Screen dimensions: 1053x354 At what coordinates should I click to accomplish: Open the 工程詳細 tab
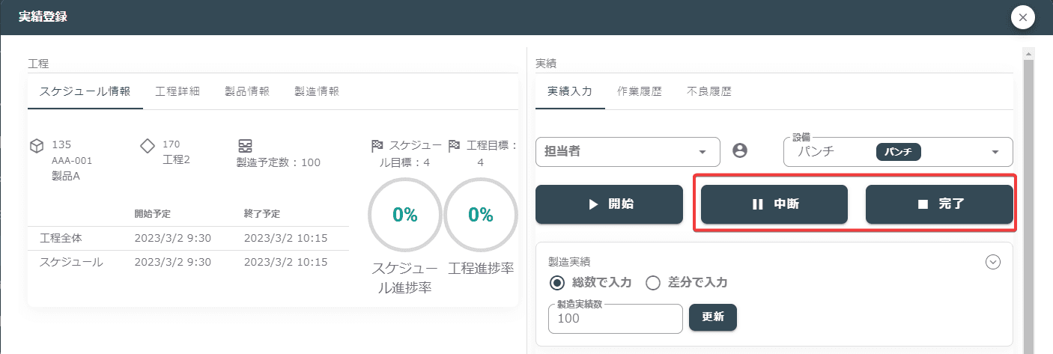point(177,91)
